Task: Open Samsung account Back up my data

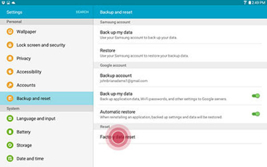Action: pos(180,35)
